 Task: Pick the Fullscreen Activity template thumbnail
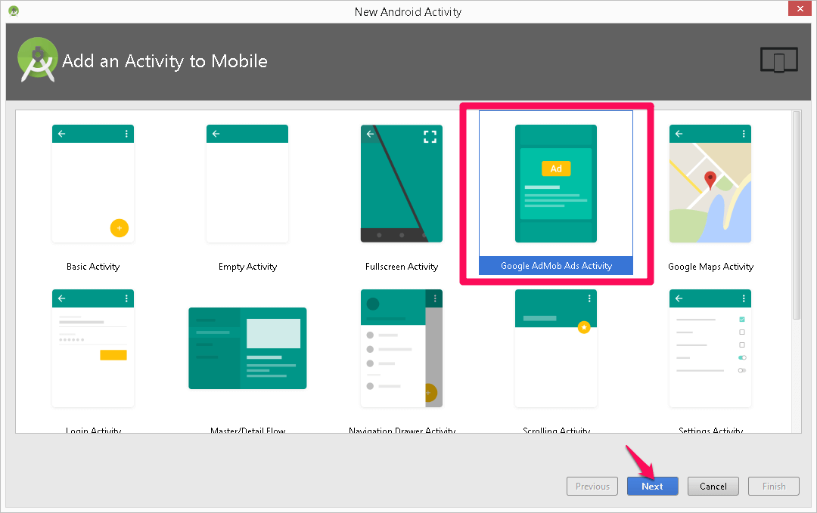click(x=402, y=184)
